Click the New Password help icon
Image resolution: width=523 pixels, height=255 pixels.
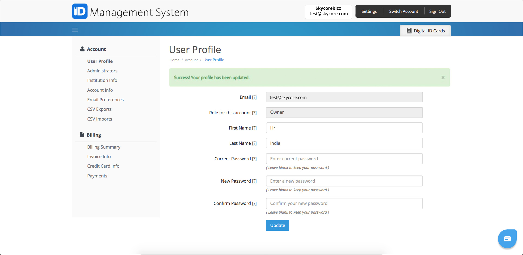tap(254, 181)
